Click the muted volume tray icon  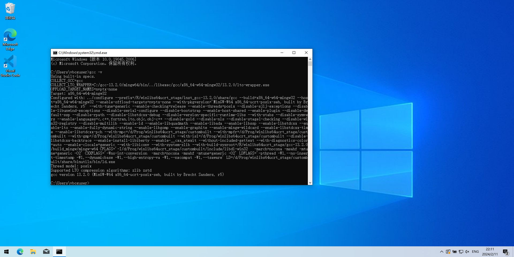point(467,252)
